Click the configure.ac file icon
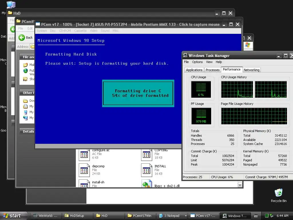The image size is (293, 220). click(84, 154)
